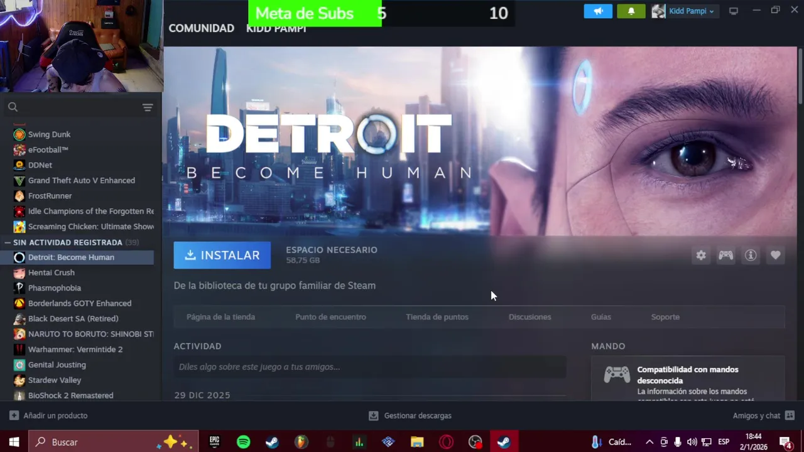Select Borderlands GOTY Enhanced entry
Screen dimensions: 804x452
click(x=80, y=303)
